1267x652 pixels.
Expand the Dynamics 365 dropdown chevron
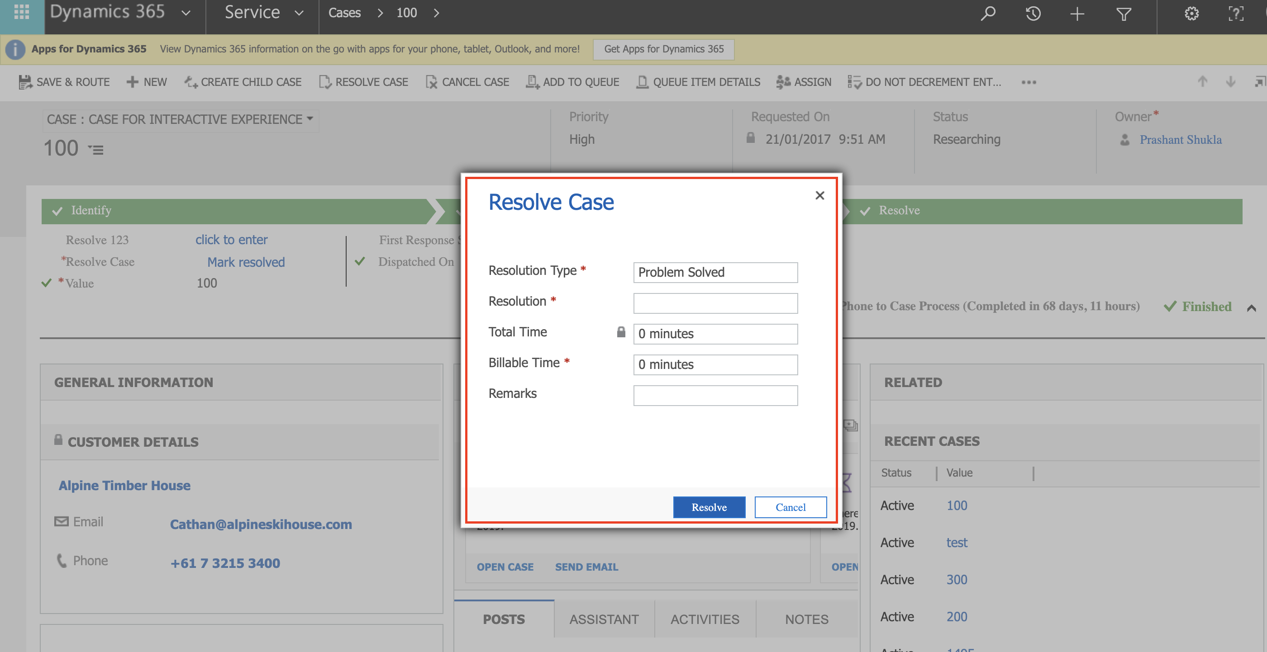click(186, 13)
